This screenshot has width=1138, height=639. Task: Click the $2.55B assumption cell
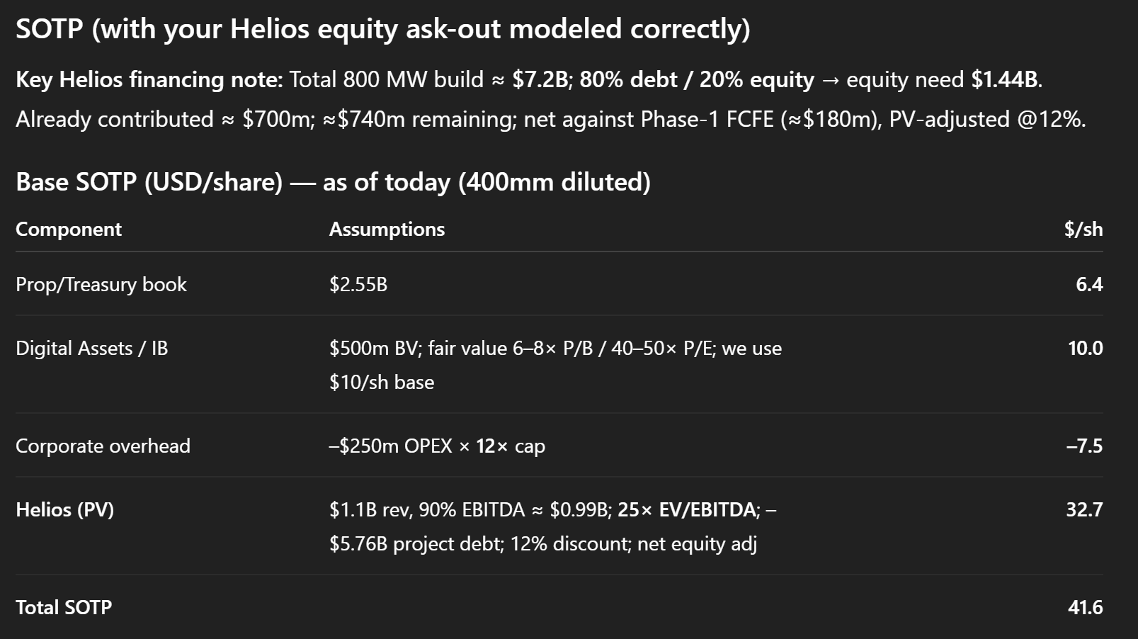pyautogui.click(x=358, y=284)
